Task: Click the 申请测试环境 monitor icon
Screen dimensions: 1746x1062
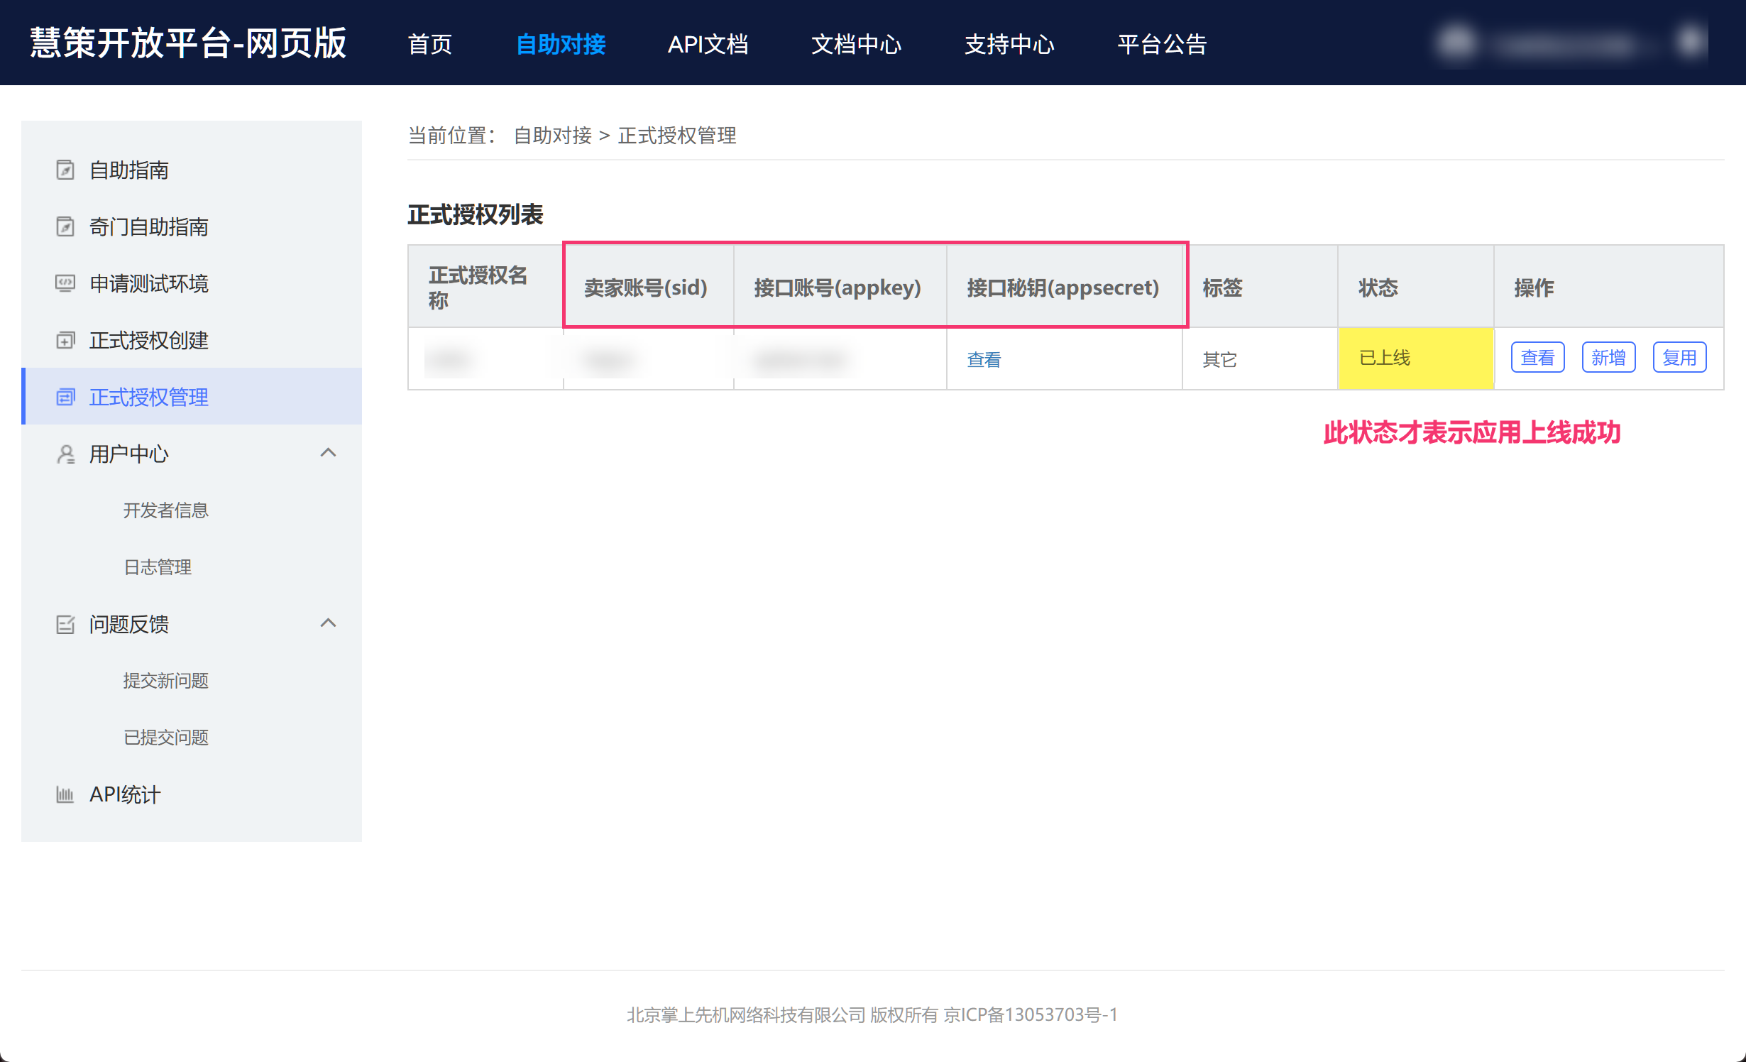Action: pos(65,283)
